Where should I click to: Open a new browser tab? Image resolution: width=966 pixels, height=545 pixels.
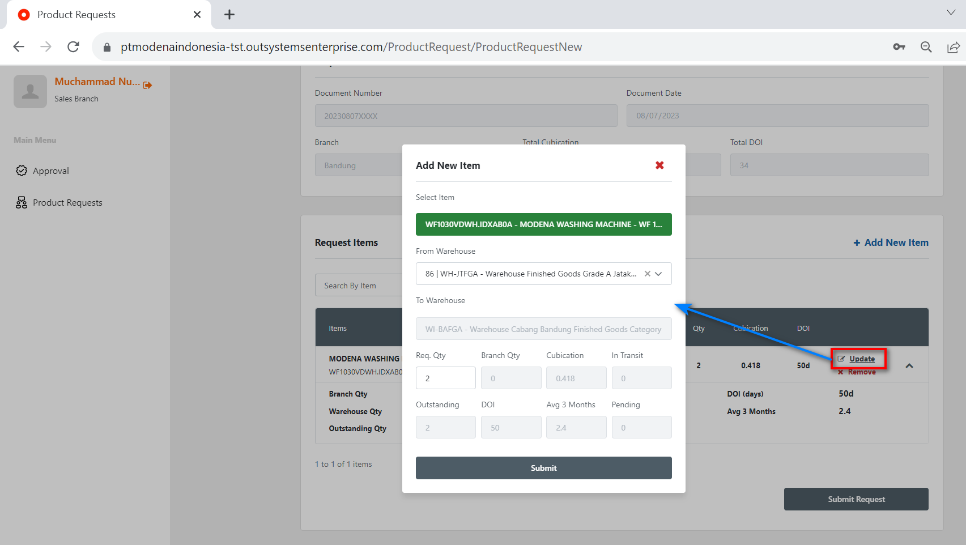[229, 15]
